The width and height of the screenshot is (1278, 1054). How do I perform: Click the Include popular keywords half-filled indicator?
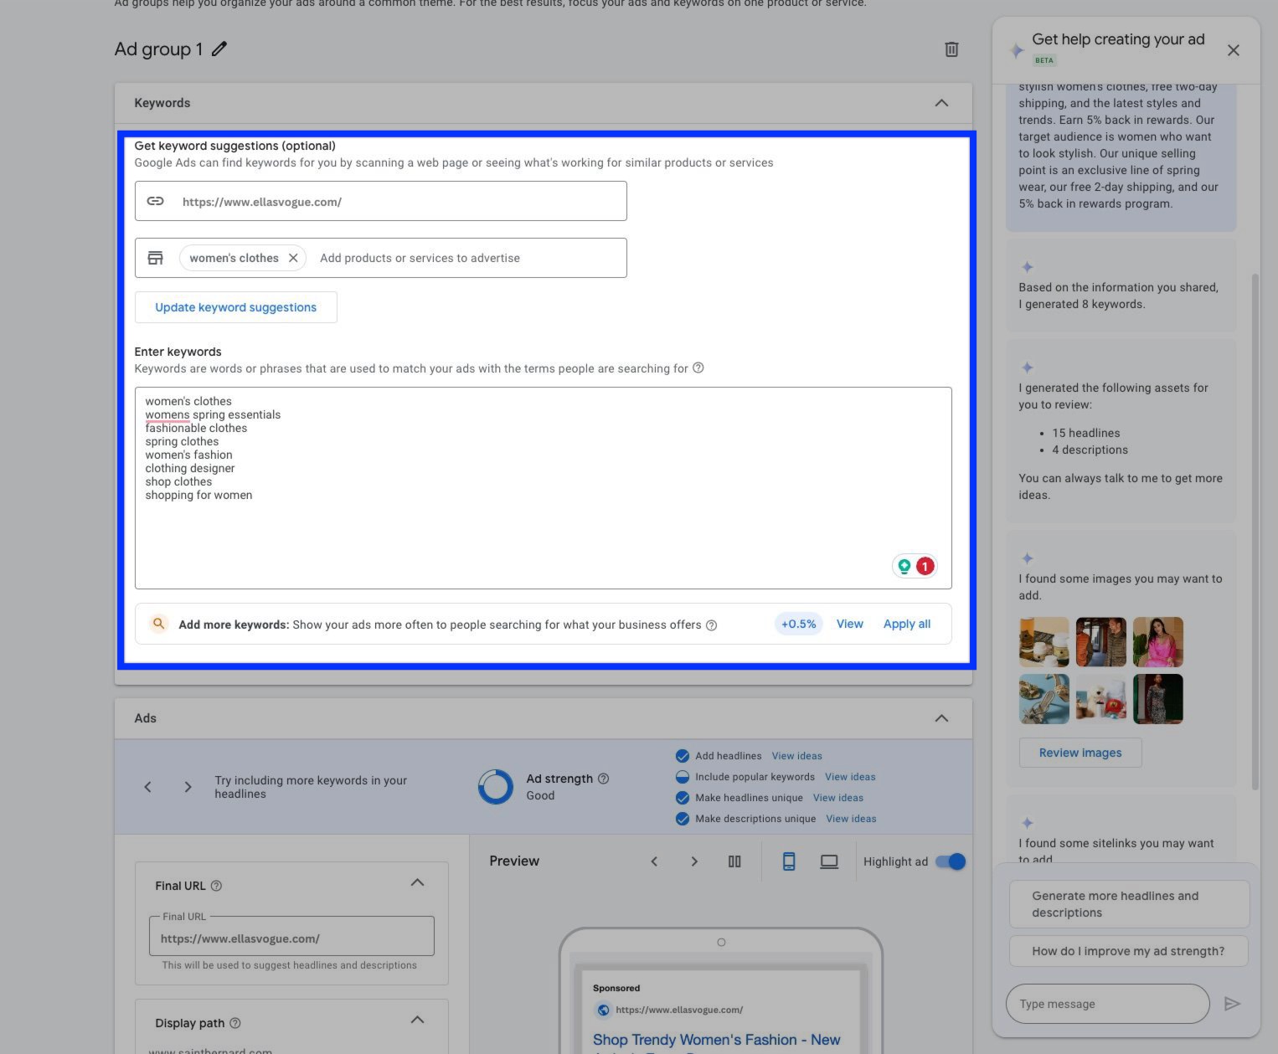click(x=683, y=777)
